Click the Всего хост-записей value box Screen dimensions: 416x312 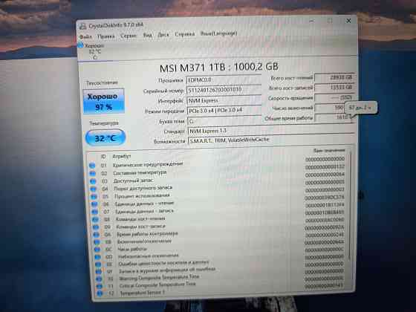coord(334,88)
